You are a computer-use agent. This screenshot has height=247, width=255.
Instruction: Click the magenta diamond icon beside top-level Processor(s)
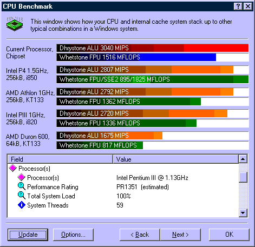[x=13, y=168]
